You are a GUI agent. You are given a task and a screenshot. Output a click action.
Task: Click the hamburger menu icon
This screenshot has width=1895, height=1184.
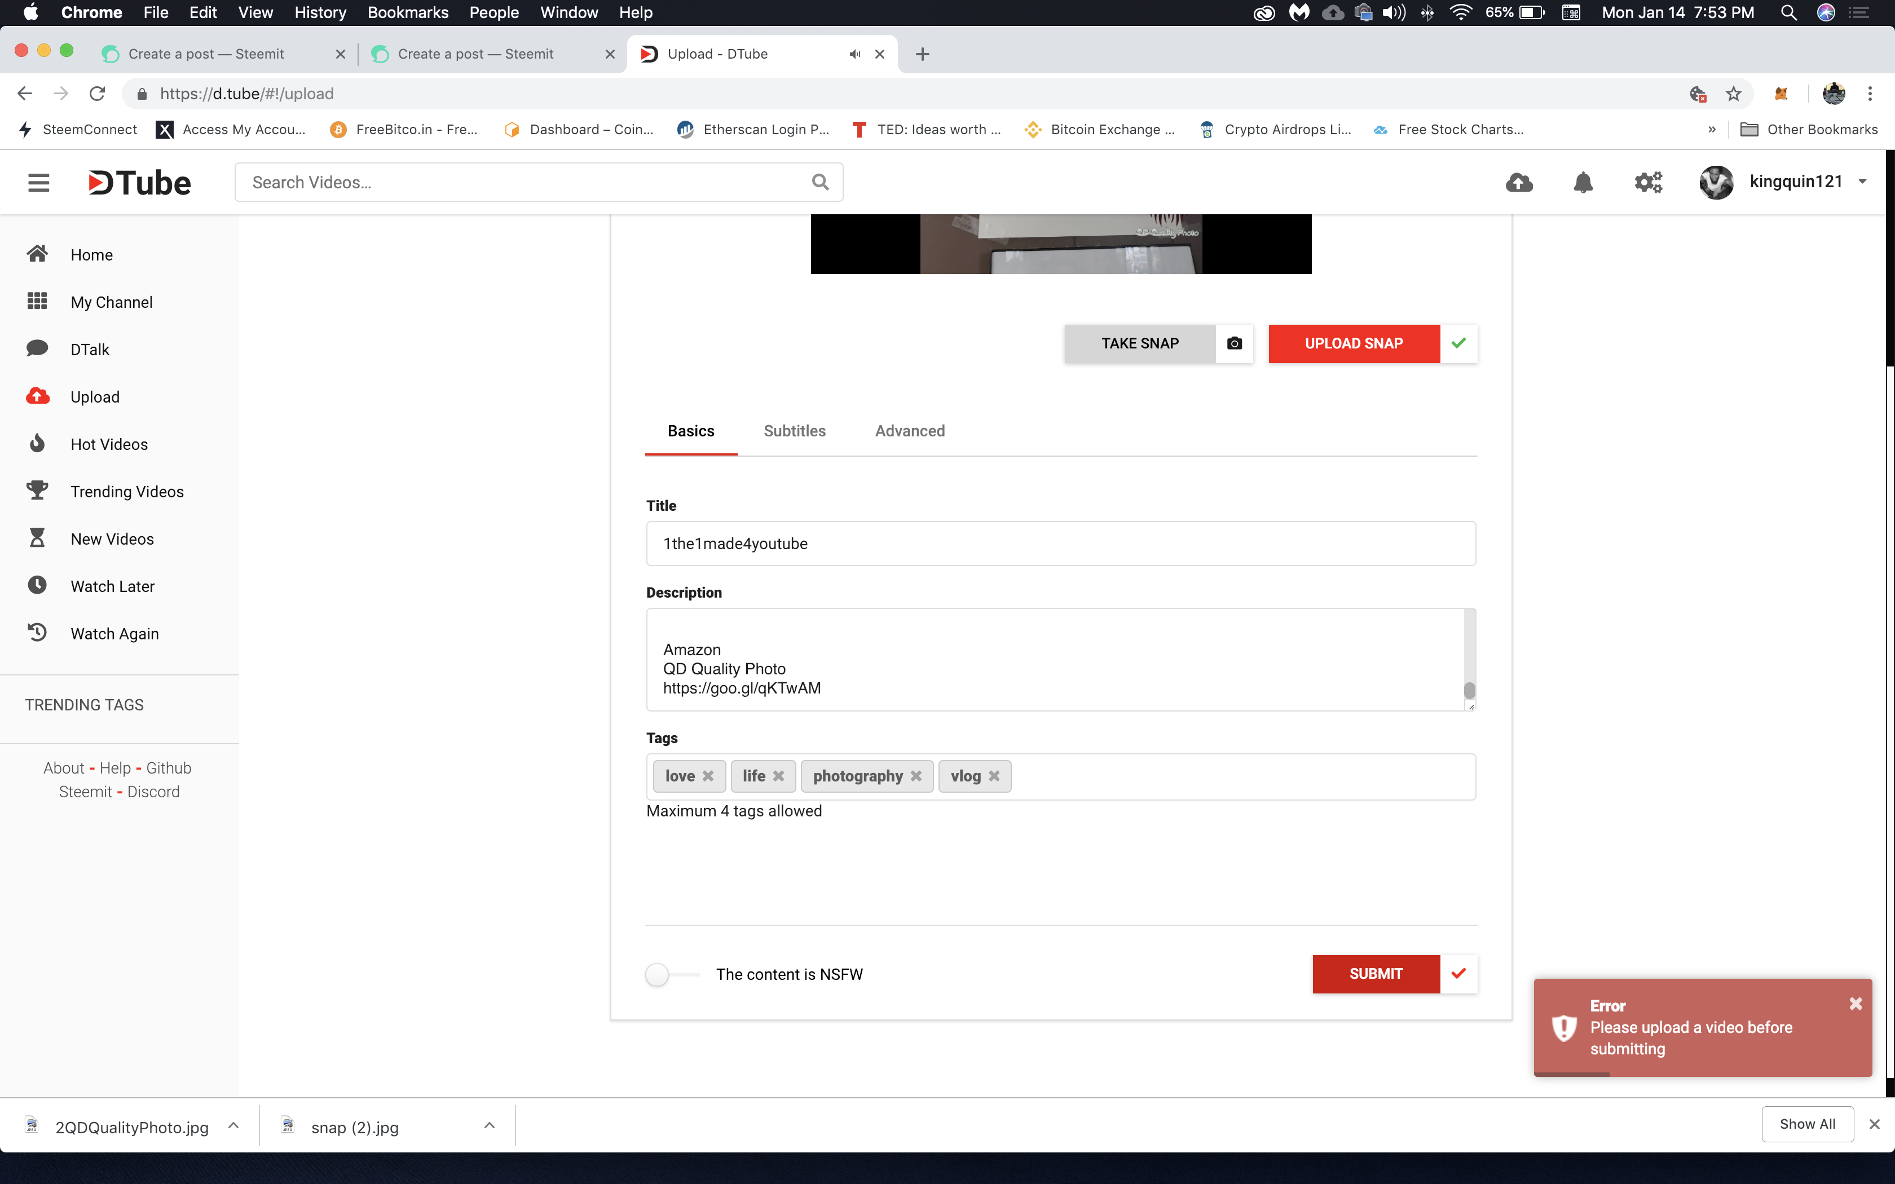[x=38, y=183]
